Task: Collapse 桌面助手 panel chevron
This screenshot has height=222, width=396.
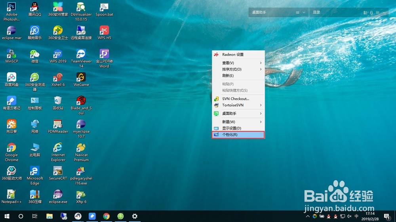Action: pyautogui.click(x=304, y=12)
